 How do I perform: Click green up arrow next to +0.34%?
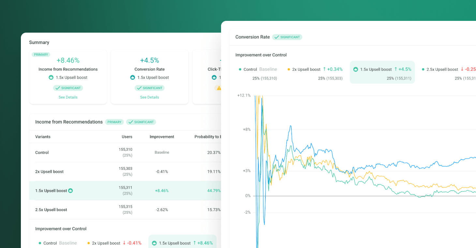(x=324, y=69)
